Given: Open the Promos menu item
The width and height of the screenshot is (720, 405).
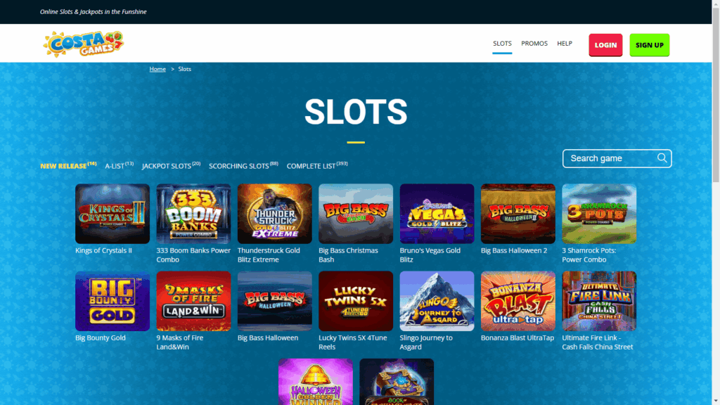Looking at the screenshot, I should (x=534, y=43).
